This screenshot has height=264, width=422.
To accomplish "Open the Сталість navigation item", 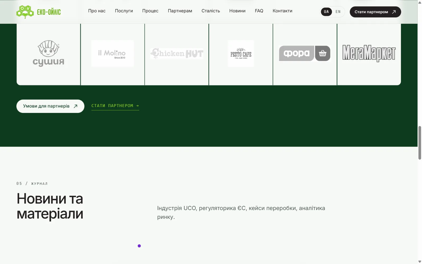I will tap(211, 11).
